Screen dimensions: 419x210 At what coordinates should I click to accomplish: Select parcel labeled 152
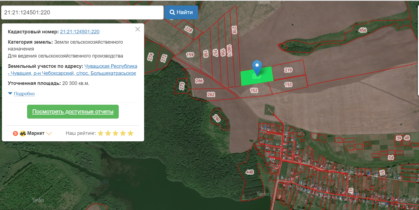[254, 91]
